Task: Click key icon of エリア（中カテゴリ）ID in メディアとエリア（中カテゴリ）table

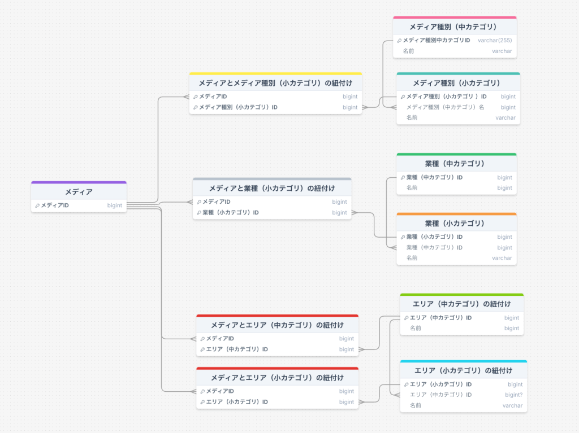Action: tap(202, 349)
